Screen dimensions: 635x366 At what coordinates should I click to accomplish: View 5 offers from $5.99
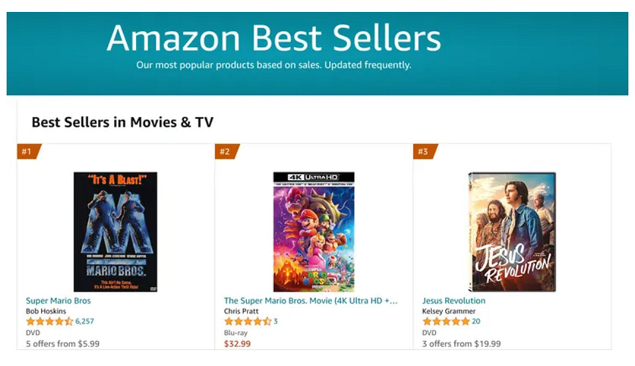click(x=62, y=344)
